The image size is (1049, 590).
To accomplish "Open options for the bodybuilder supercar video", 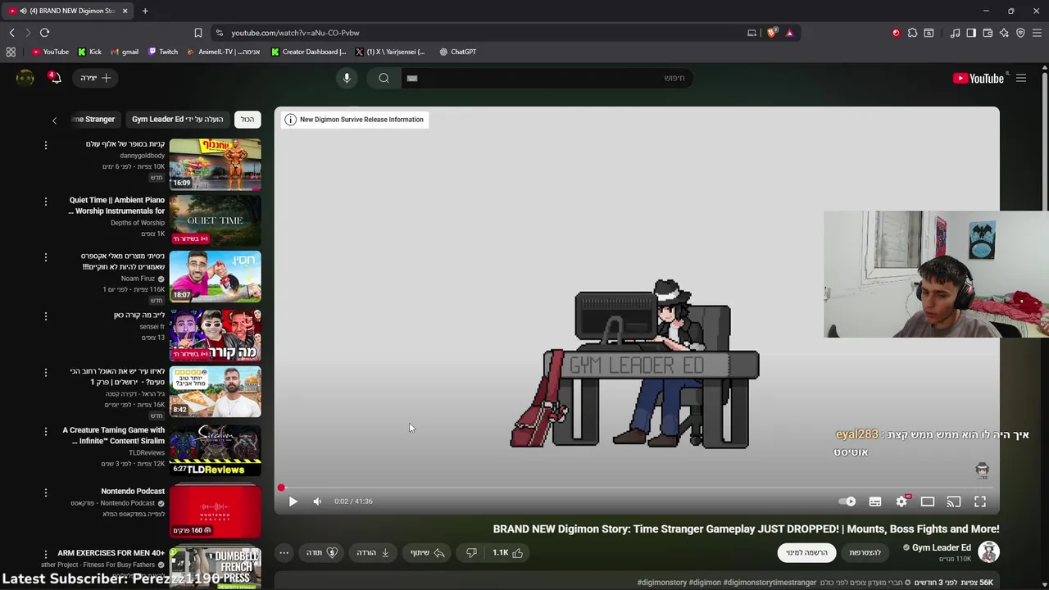I will pos(46,145).
